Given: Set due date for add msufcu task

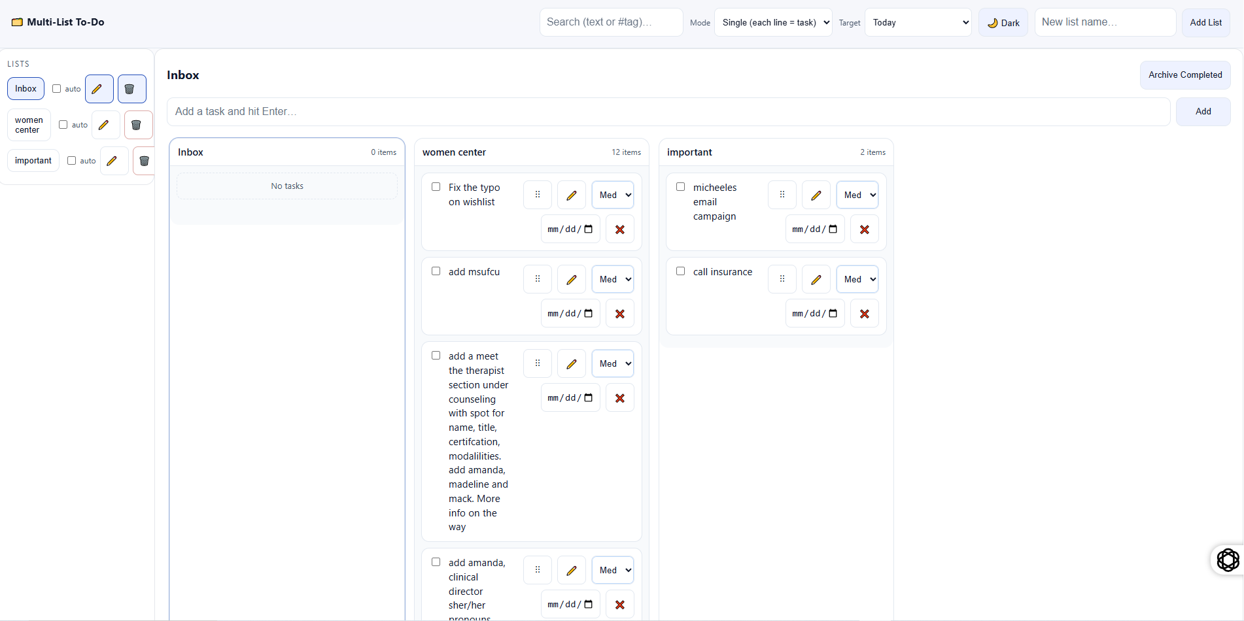Looking at the screenshot, I should [570, 314].
